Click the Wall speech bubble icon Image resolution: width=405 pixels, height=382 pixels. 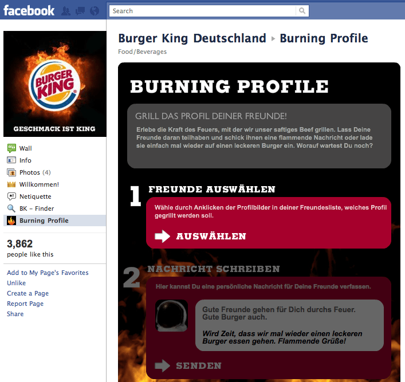tap(11, 148)
